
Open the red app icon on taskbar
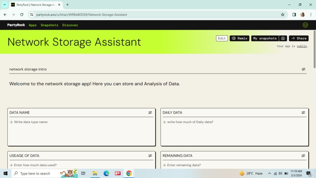click(x=118, y=173)
